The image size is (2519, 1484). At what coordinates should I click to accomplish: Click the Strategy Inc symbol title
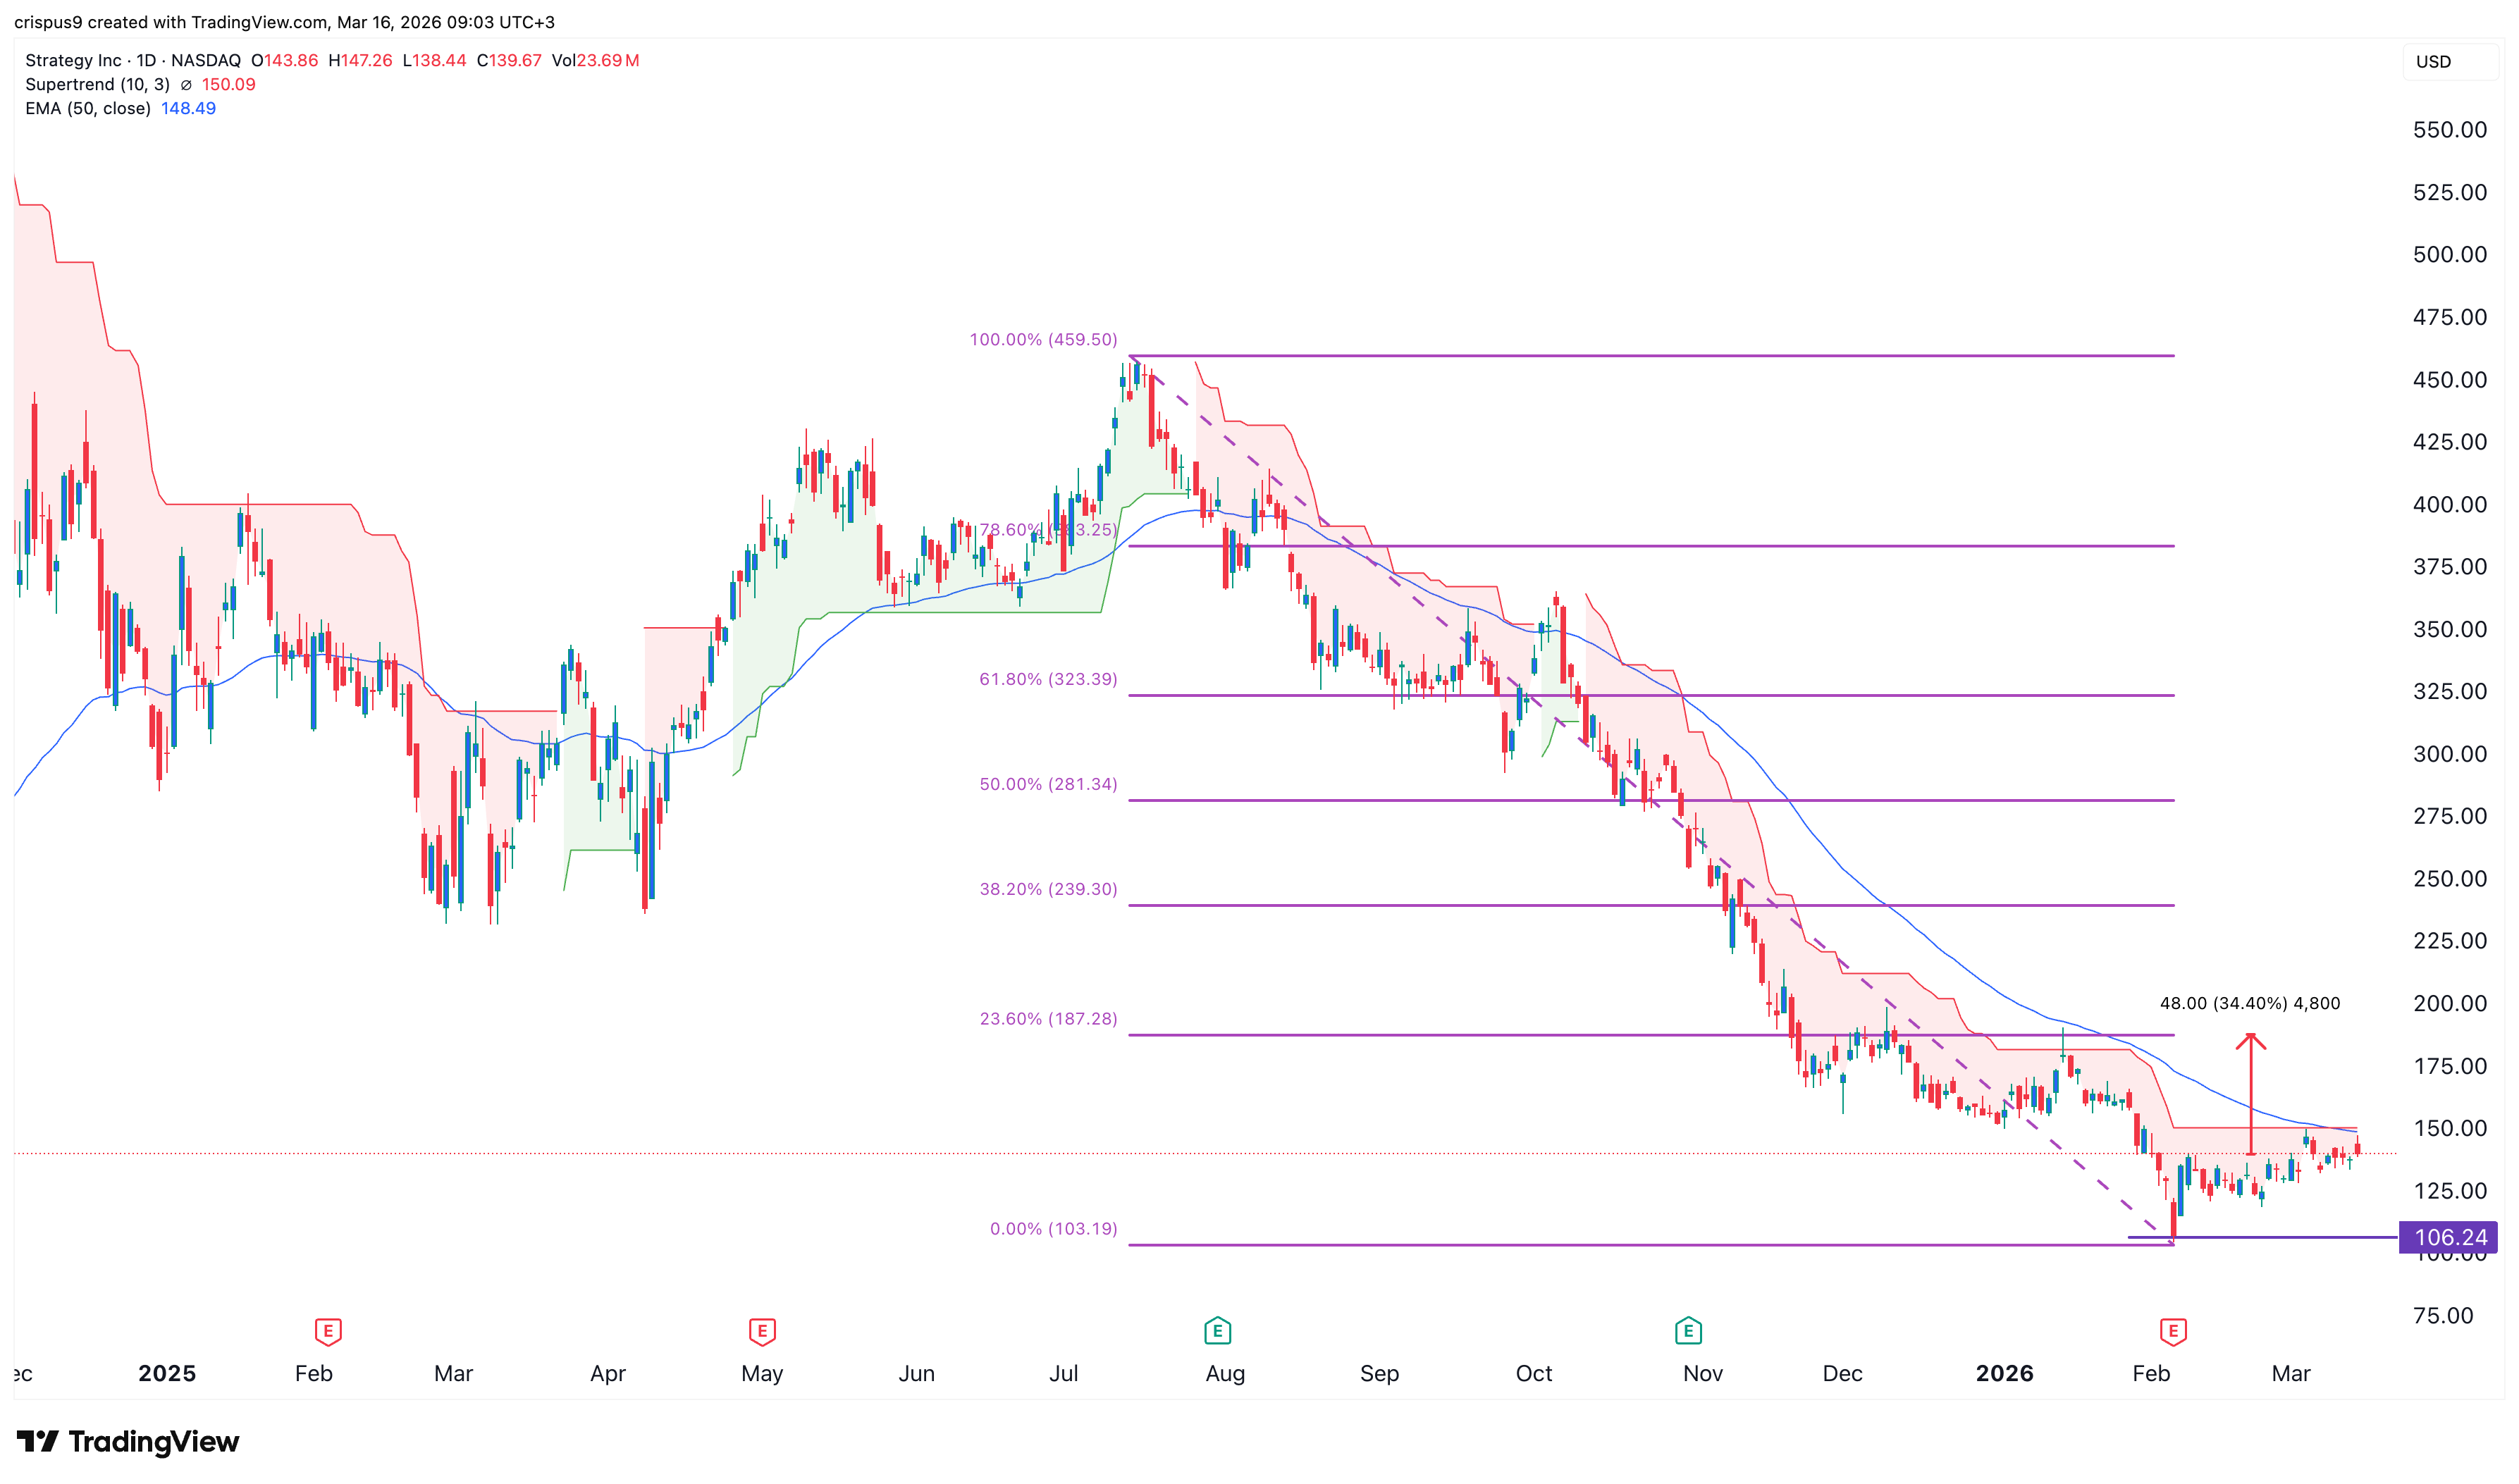click(x=73, y=61)
